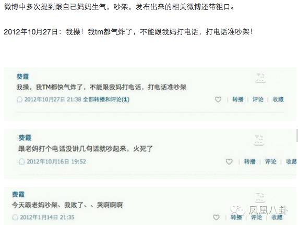Click the bubble icon before 2012年1月14日 timestamp

(x=15, y=217)
